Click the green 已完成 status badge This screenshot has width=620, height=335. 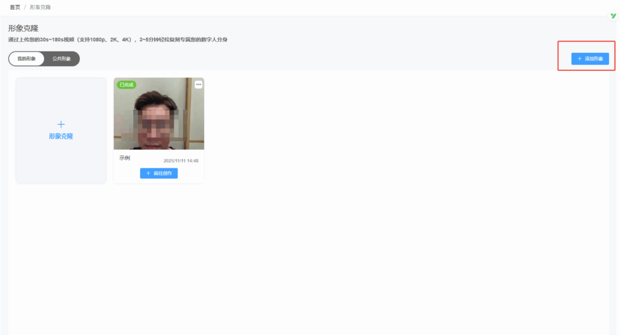click(126, 85)
